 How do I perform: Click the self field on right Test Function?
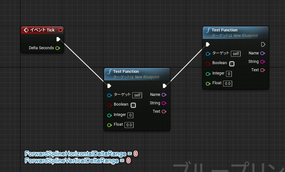coord(236,54)
